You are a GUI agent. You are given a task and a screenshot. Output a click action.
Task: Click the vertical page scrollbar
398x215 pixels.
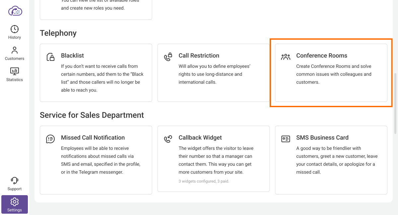(395, 103)
